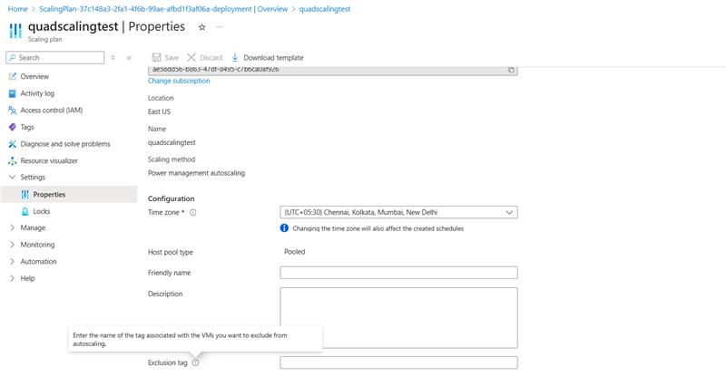Click the Home breadcrumb link
Screen dimensions: 726x386
17,9
